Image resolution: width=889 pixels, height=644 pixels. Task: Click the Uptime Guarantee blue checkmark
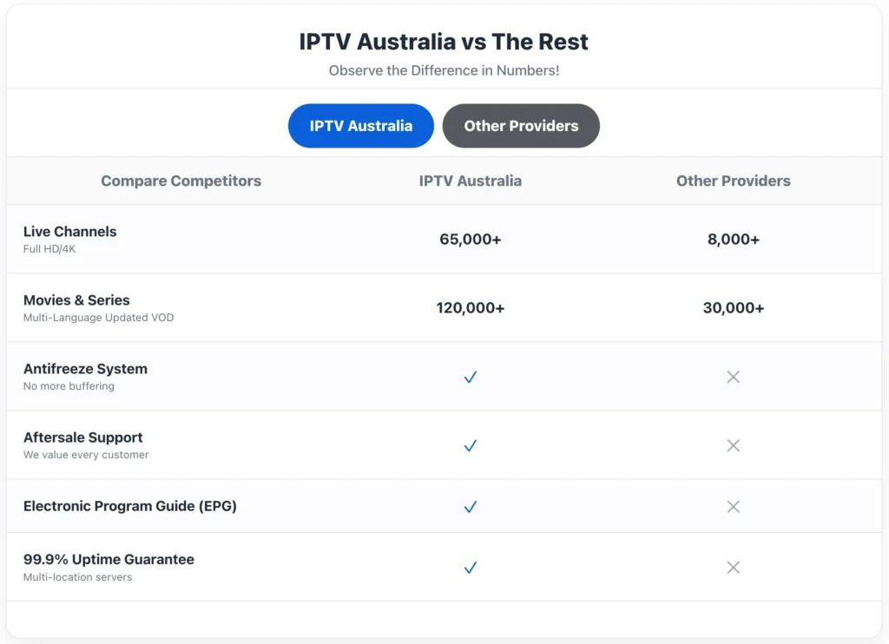click(x=470, y=568)
